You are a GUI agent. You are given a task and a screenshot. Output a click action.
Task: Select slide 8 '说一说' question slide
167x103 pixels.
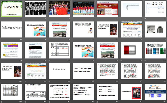(11, 29)
